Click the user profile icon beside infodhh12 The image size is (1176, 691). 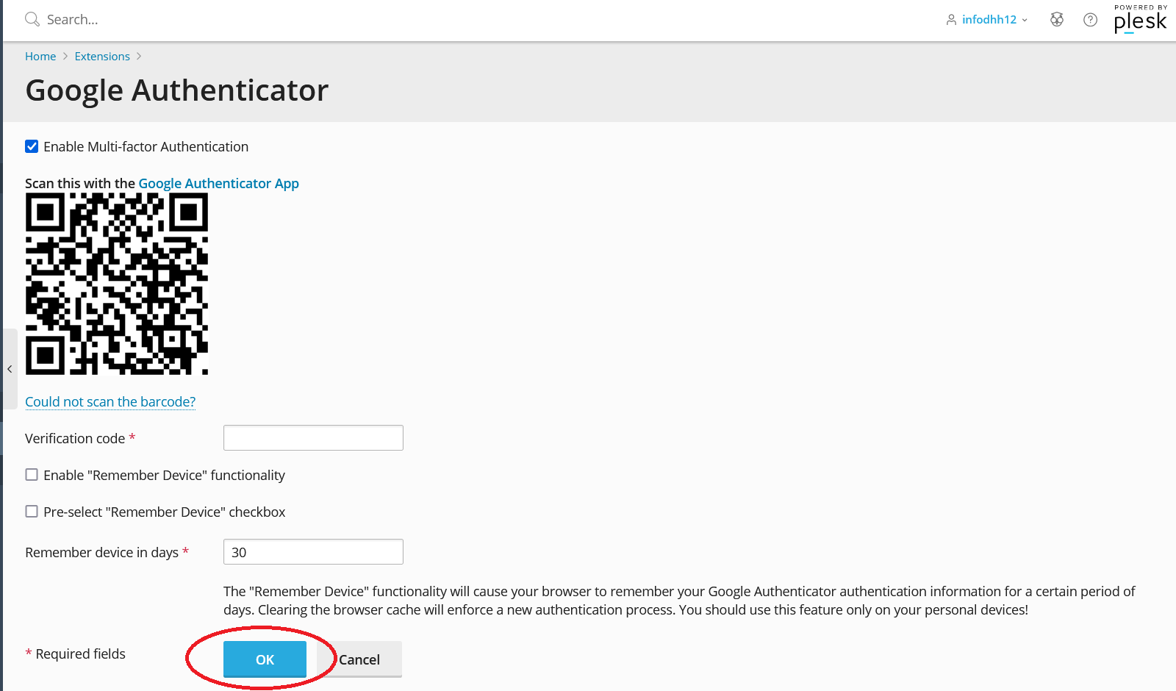(x=951, y=20)
